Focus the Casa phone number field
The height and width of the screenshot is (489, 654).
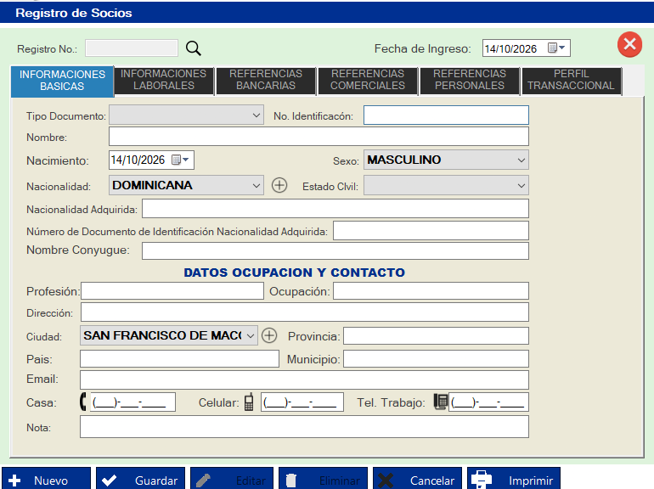tap(132, 402)
